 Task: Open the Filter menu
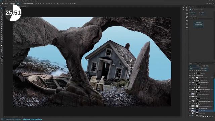point(23,1)
